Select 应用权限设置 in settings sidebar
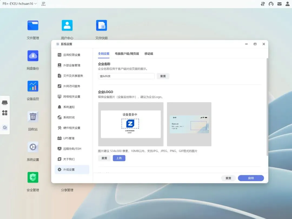292x219 pixels. click(72, 55)
